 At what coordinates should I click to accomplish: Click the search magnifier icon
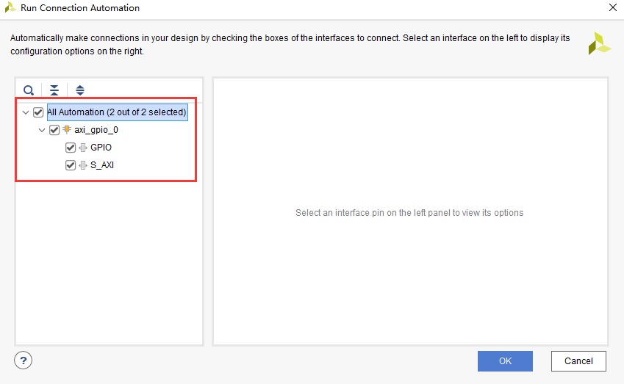click(29, 90)
